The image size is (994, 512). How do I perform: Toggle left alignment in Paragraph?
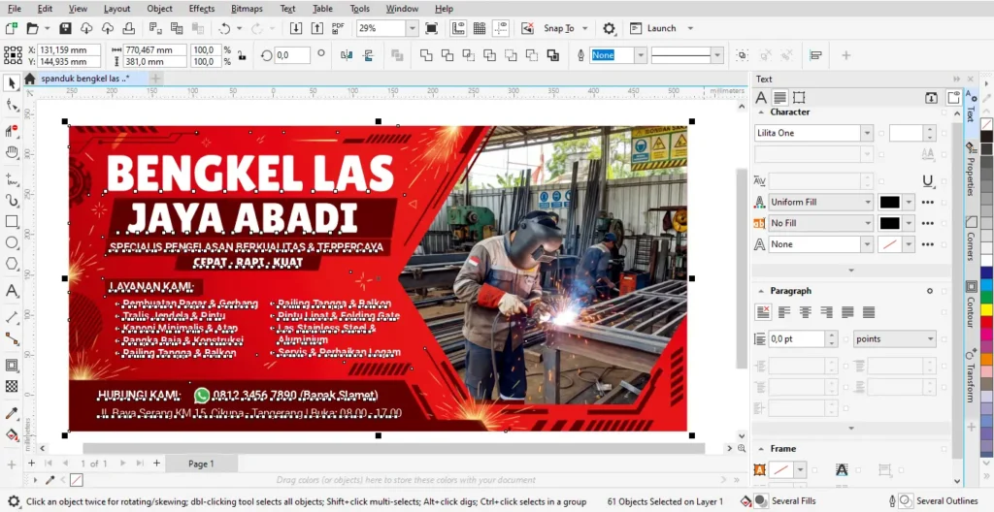tap(784, 312)
